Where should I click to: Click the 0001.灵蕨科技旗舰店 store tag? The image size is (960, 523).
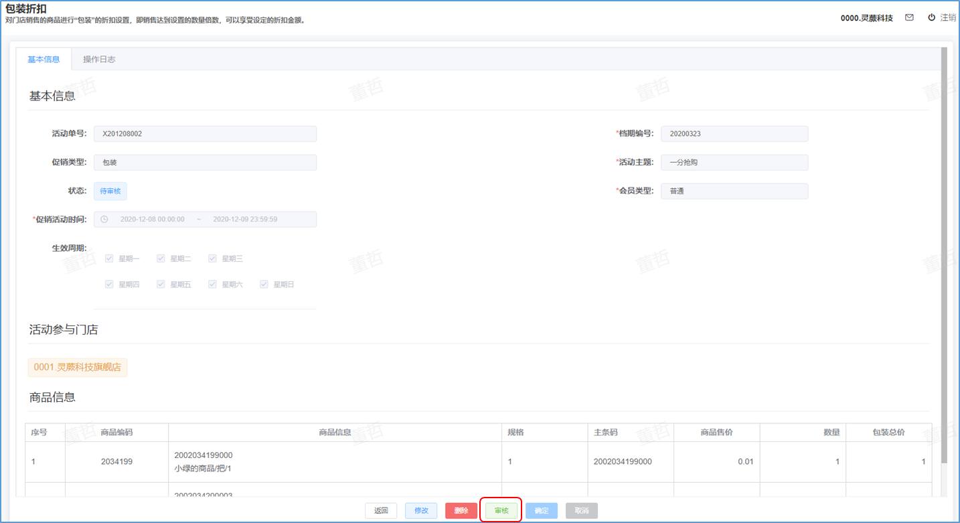78,368
